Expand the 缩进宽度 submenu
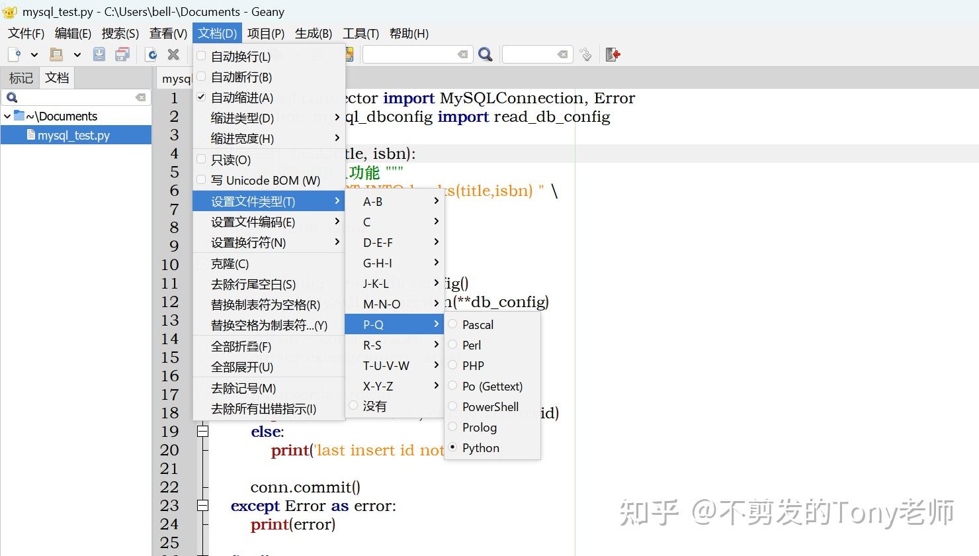Image resolution: width=979 pixels, height=556 pixels. tap(269, 138)
